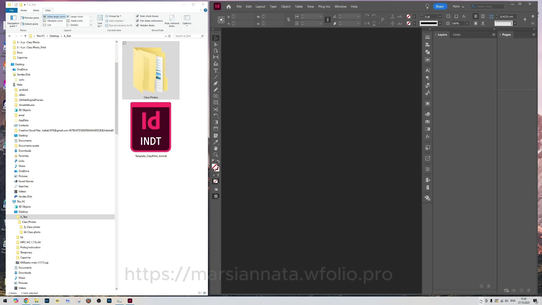542x305 pixels.
Task: Pick the Hand tool
Action: click(x=216, y=148)
